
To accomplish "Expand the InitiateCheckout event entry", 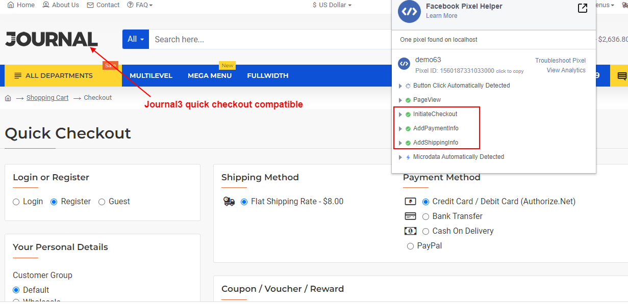I will pos(400,114).
